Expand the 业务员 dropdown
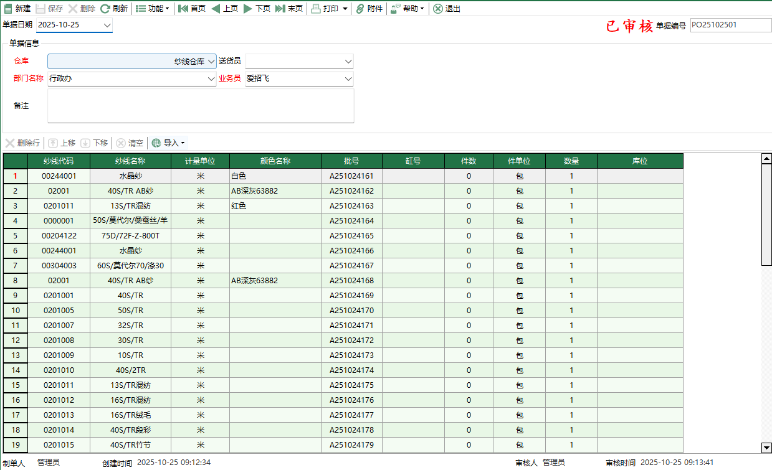 click(x=348, y=78)
